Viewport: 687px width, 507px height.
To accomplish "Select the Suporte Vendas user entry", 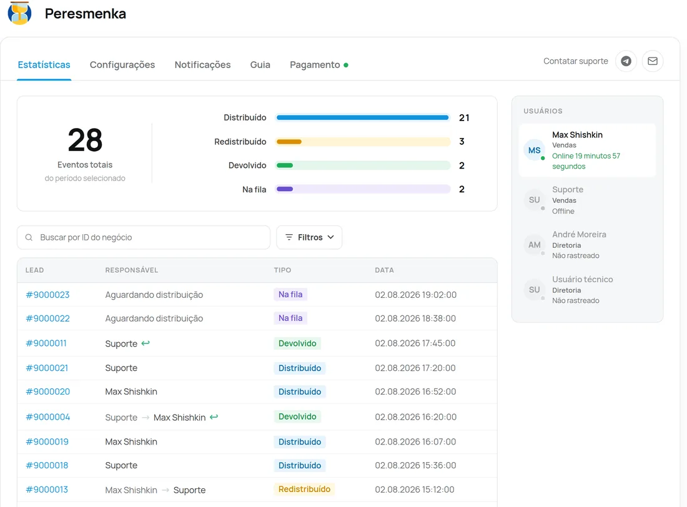I will click(x=587, y=200).
